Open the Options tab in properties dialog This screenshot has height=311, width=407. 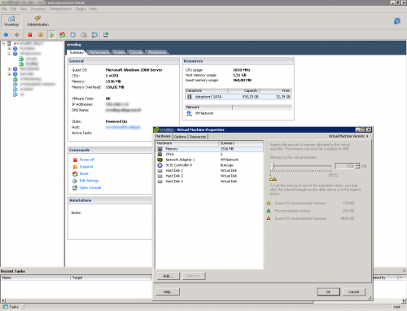tap(180, 137)
